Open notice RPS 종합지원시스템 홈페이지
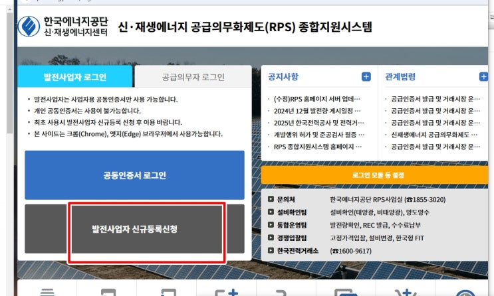Screen dimensions: 494x296 coord(318,147)
